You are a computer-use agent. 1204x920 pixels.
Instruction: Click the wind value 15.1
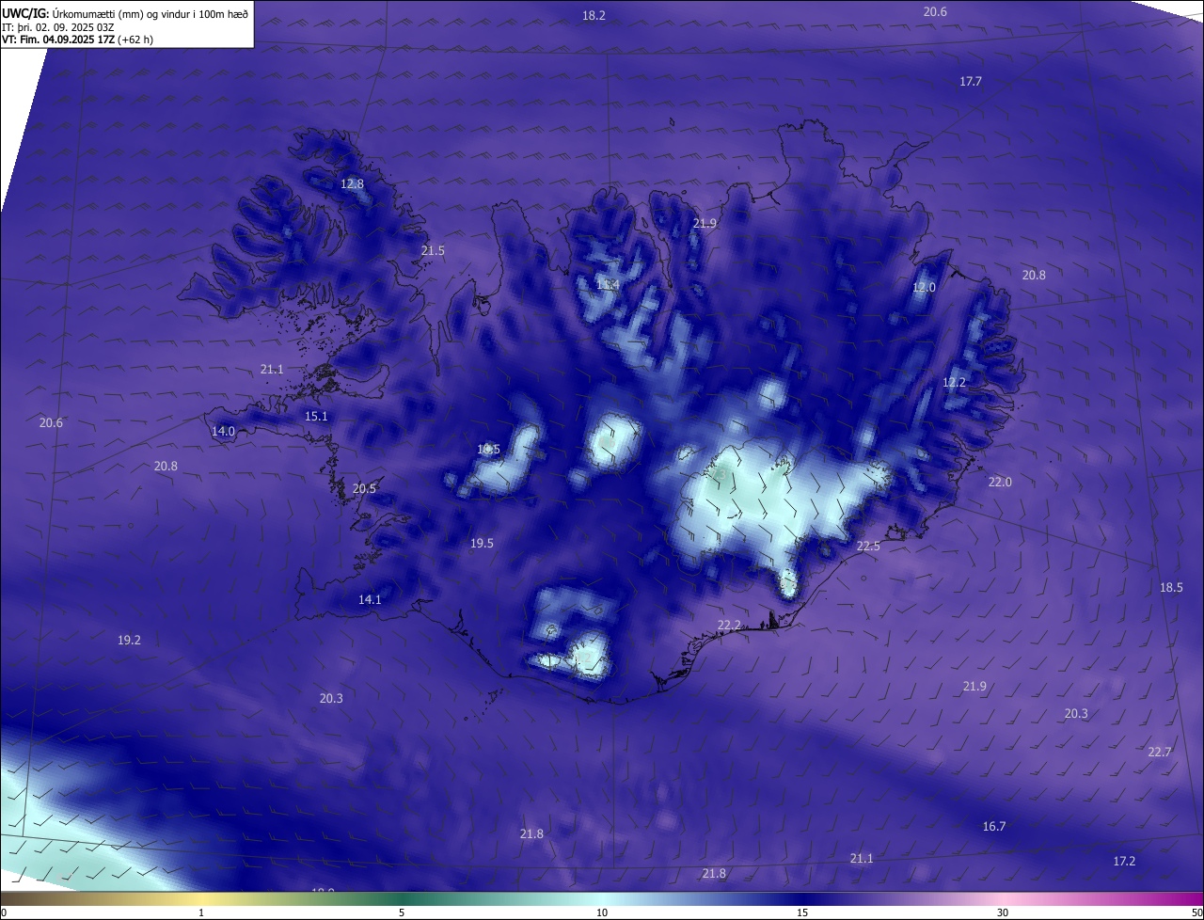(x=316, y=416)
